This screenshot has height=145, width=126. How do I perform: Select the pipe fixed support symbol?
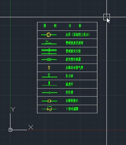[49, 51]
